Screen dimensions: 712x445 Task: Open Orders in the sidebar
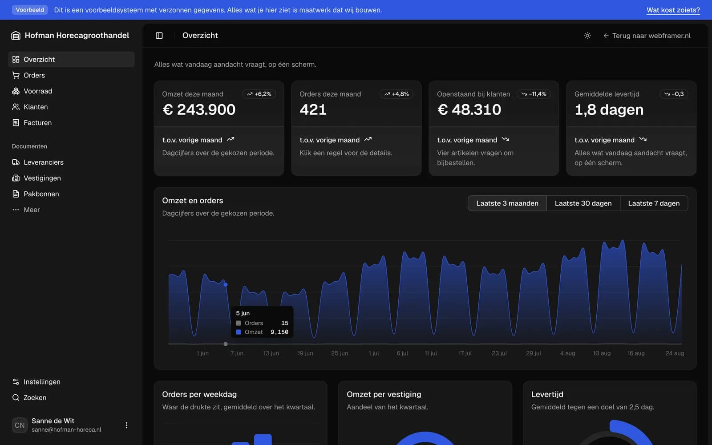[71, 75]
